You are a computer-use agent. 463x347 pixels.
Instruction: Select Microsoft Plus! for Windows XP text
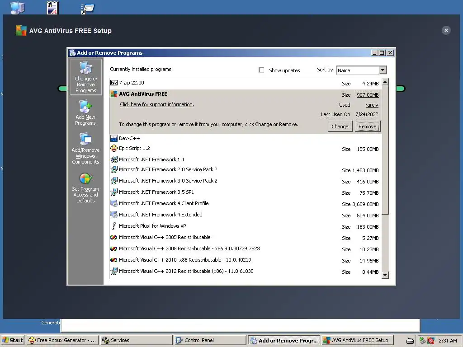point(152,226)
